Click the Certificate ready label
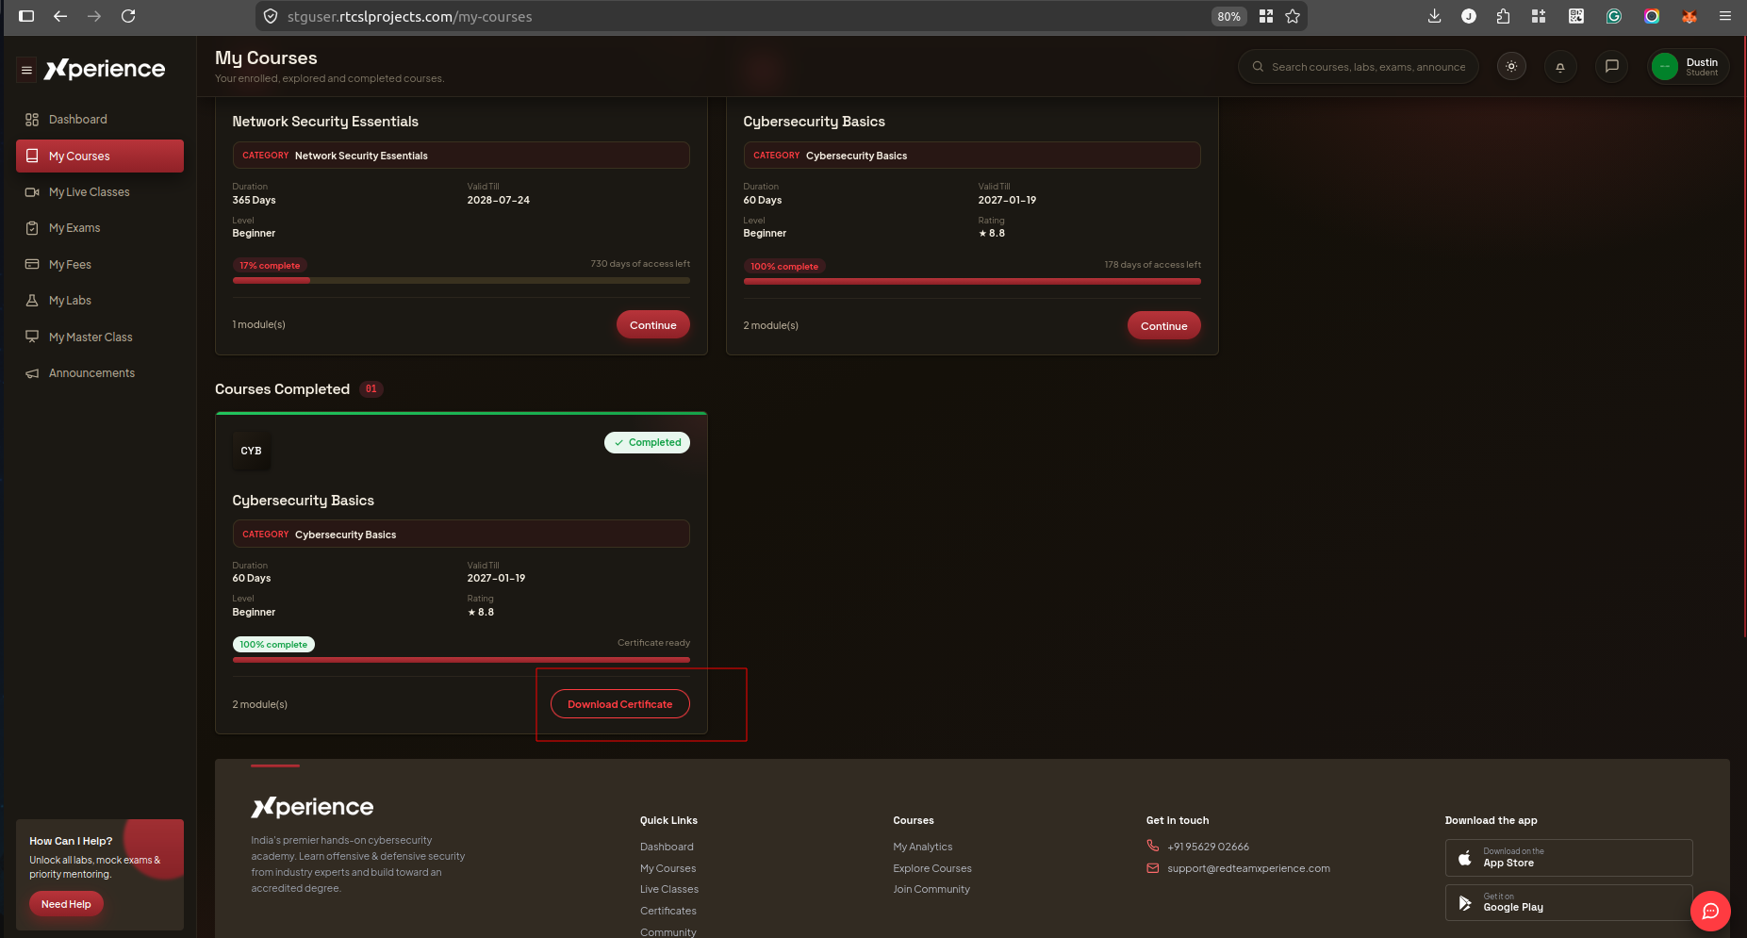 653,643
